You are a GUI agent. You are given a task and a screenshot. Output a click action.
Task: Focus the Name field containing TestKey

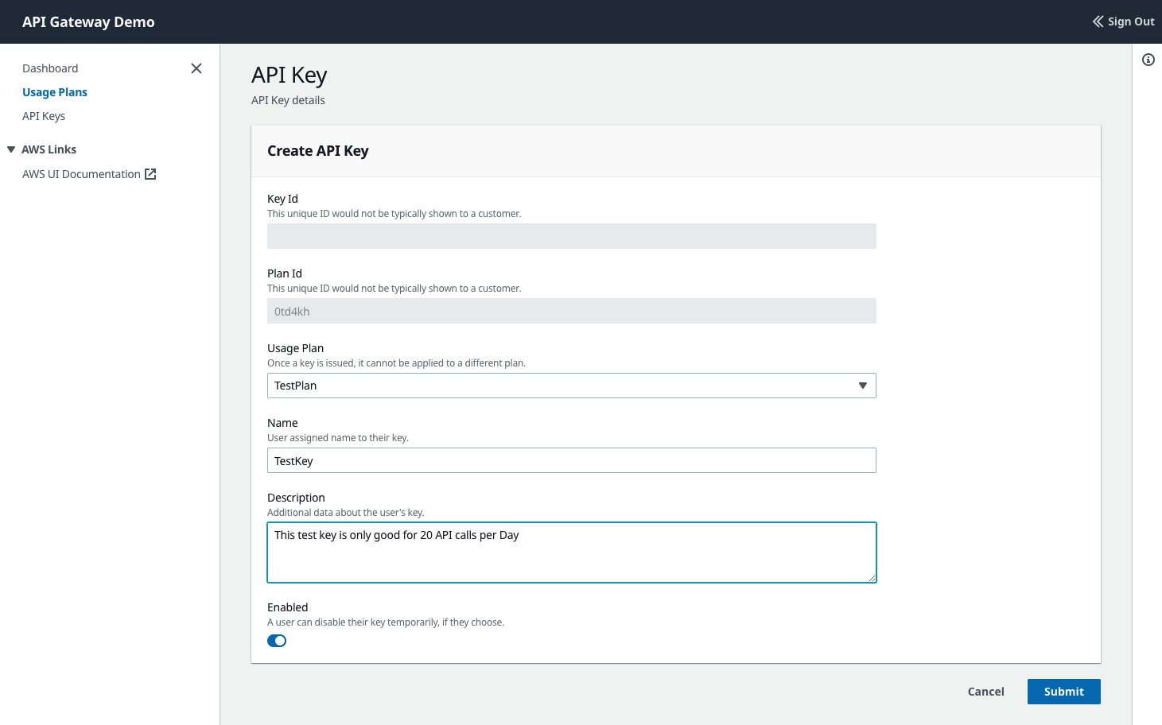571,460
